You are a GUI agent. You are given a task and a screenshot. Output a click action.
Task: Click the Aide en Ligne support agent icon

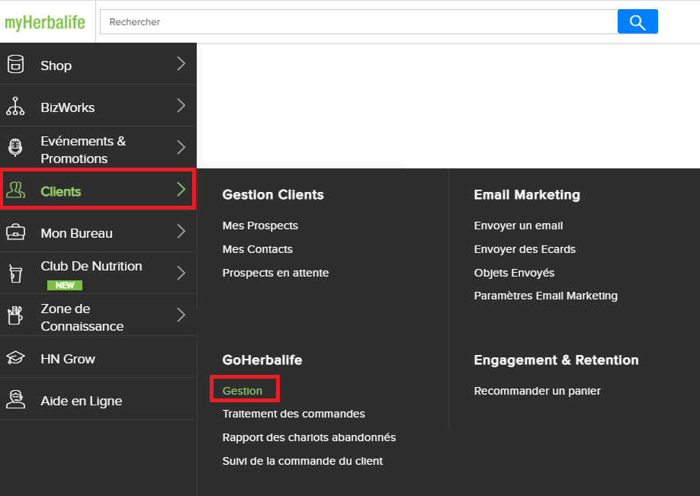[x=15, y=399]
